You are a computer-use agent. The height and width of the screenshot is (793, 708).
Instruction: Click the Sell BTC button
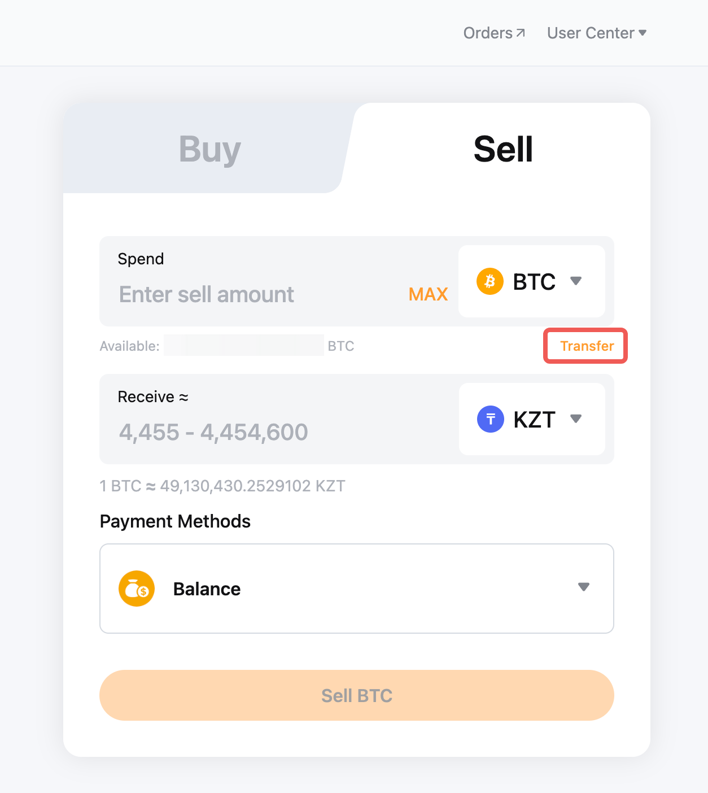pyautogui.click(x=356, y=695)
